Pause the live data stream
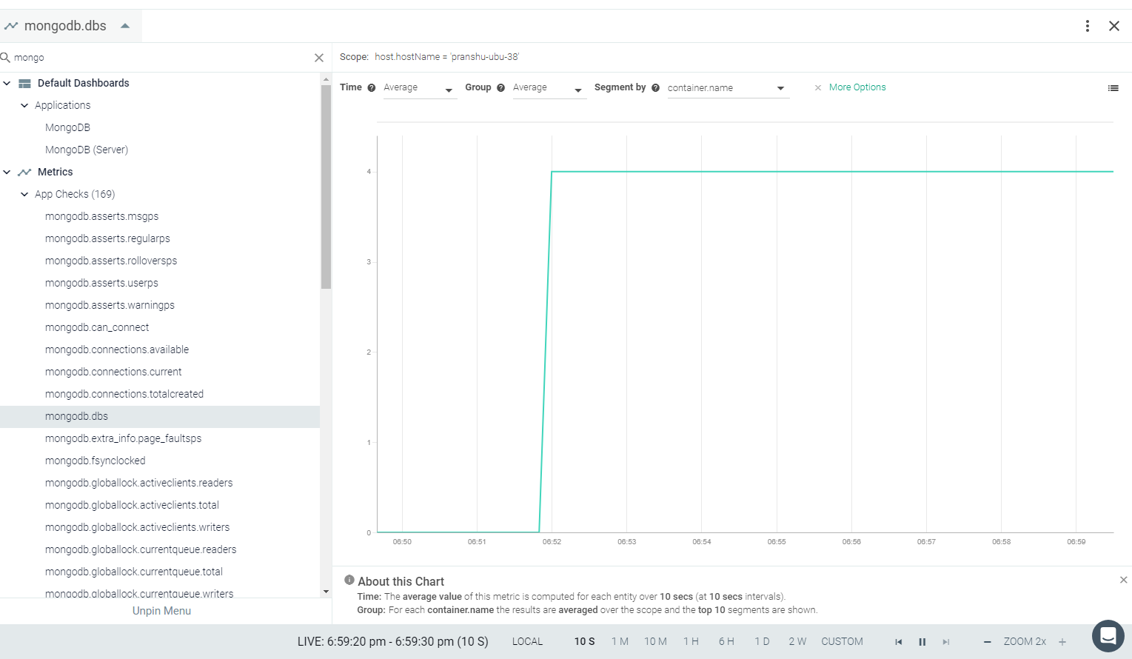The image size is (1132, 659). coord(922,642)
